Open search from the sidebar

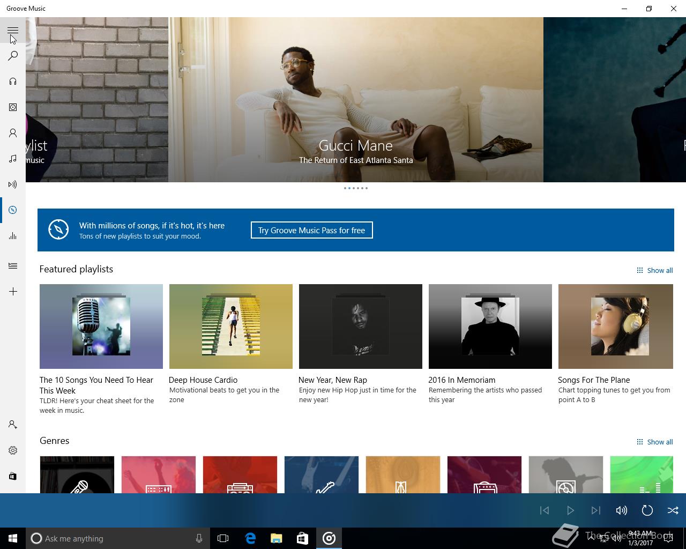pos(13,56)
